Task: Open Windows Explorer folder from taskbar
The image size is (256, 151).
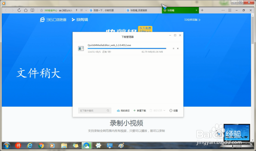Action: 64,145
